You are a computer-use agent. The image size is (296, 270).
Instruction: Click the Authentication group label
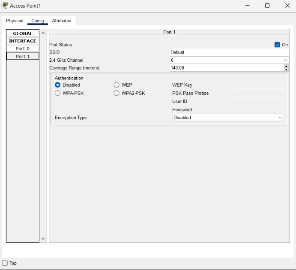69,78
